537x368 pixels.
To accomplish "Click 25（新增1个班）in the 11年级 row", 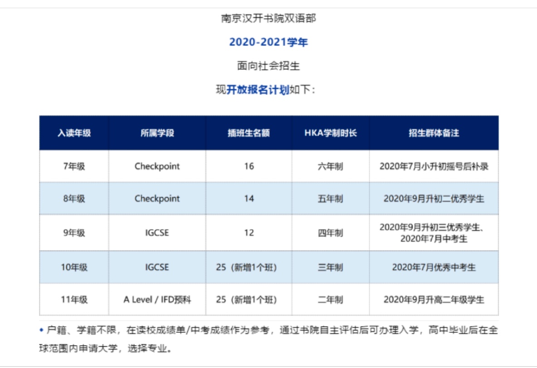I will click(x=247, y=300).
